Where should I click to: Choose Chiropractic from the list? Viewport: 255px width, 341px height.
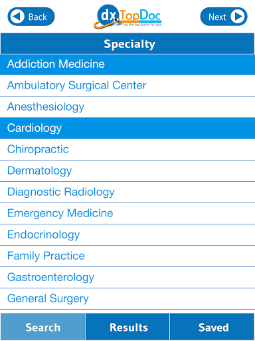point(127,149)
